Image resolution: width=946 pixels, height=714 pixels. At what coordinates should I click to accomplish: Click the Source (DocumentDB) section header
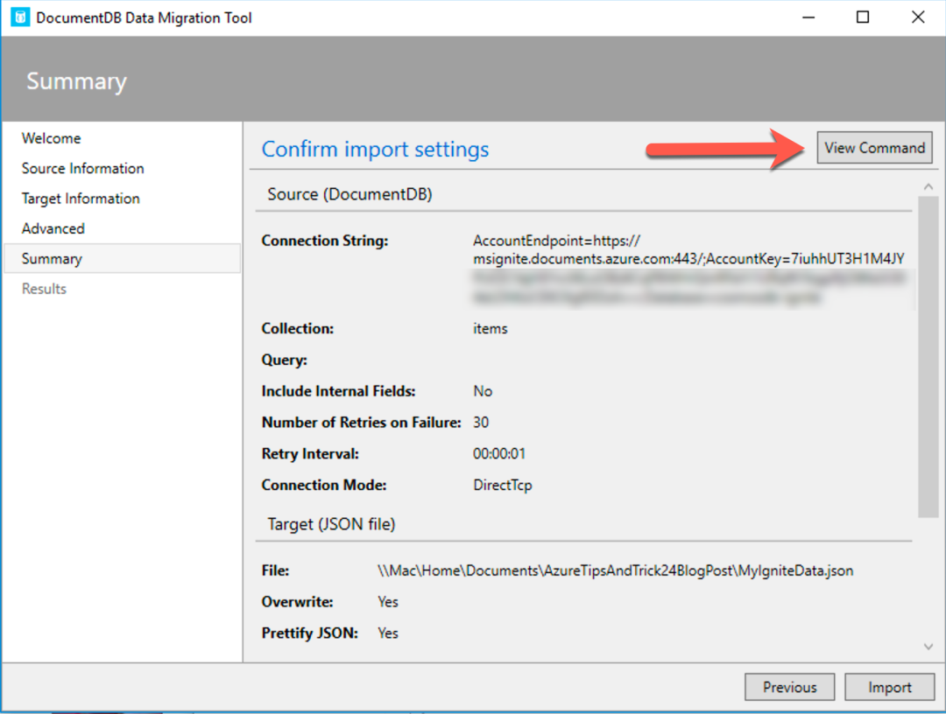[x=349, y=194]
